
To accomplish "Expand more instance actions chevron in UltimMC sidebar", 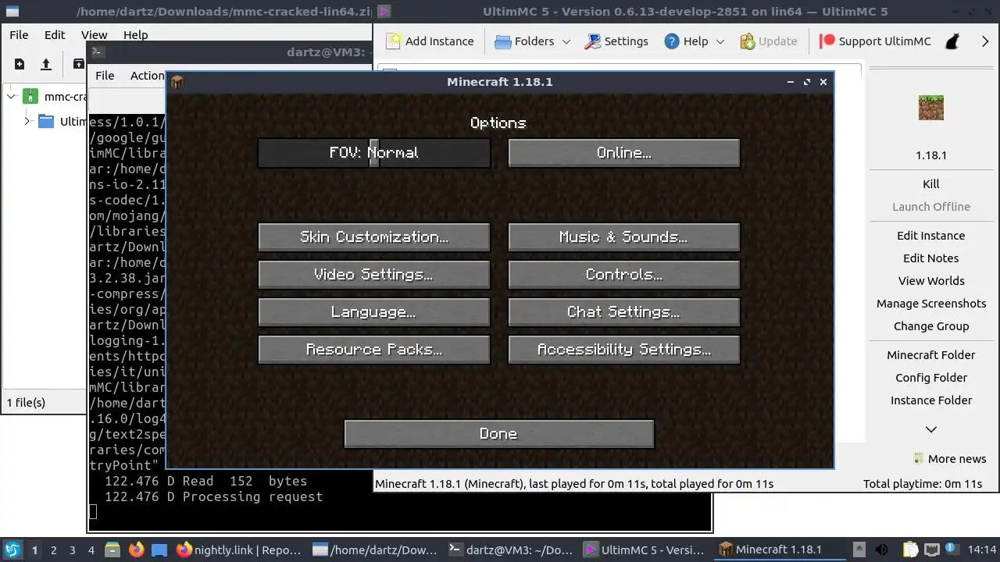I will coord(931,429).
